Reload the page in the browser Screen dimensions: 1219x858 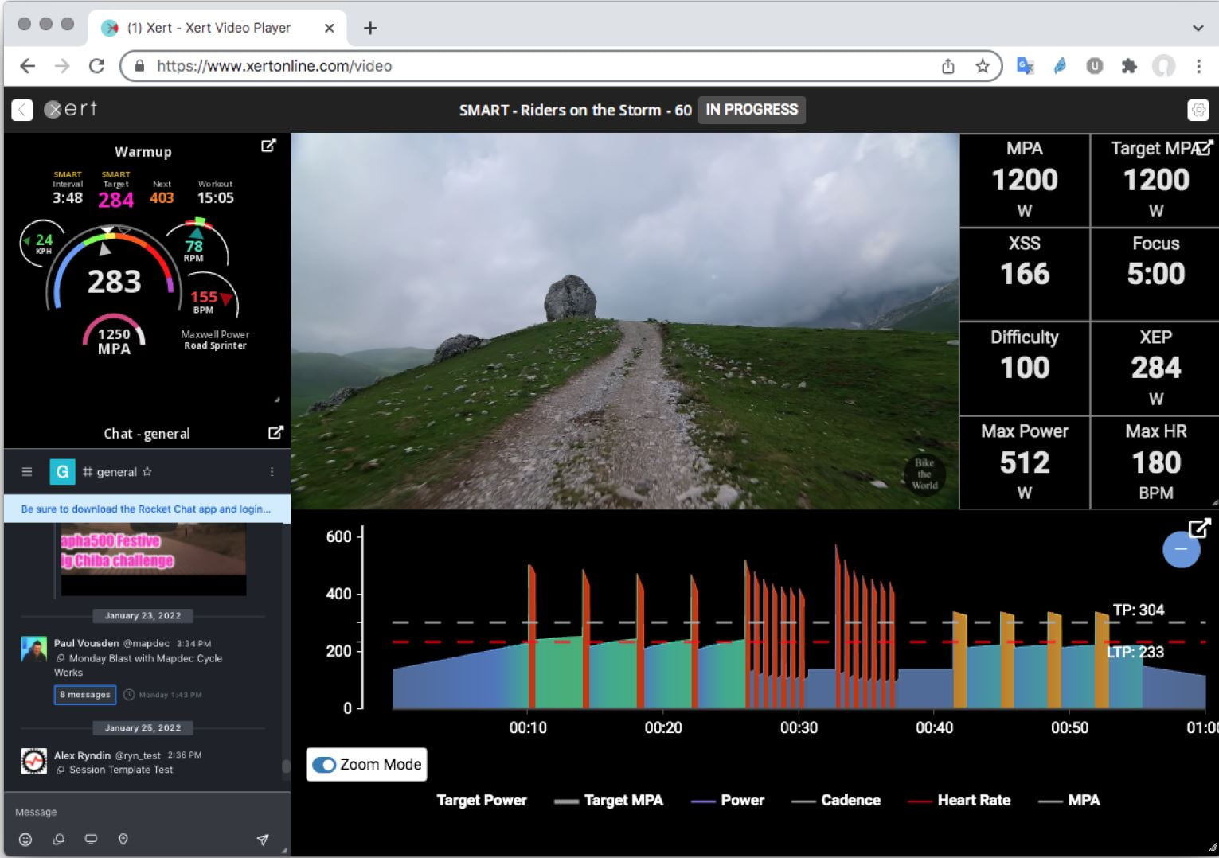pos(96,66)
